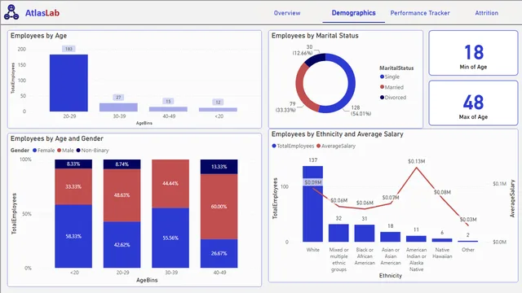Select the Married donut segment (33.33%)

coord(300,88)
